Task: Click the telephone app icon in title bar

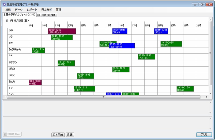Action: [x=4, y=5]
